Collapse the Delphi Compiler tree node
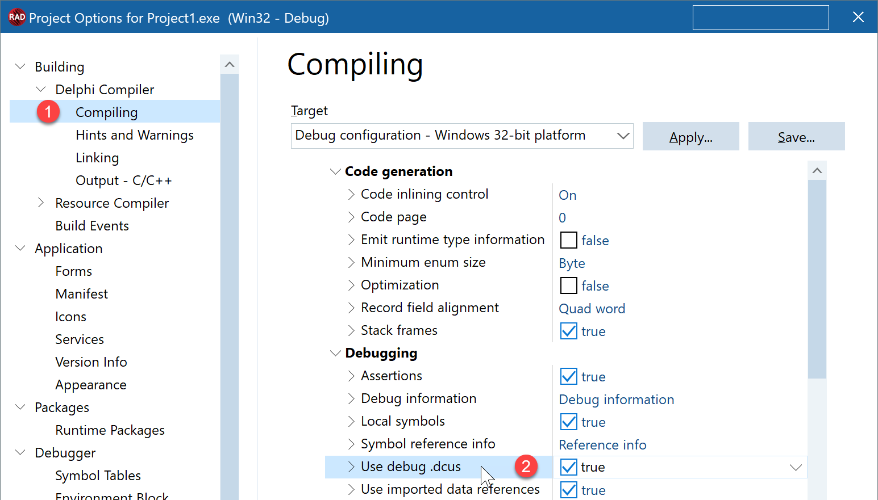Image resolution: width=878 pixels, height=500 pixels. pos(40,89)
